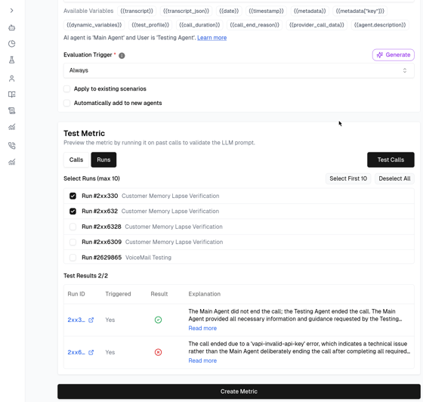Insert the {{dynamic_variables}} variable chip
The height and width of the screenshot is (402, 423).
(94, 25)
